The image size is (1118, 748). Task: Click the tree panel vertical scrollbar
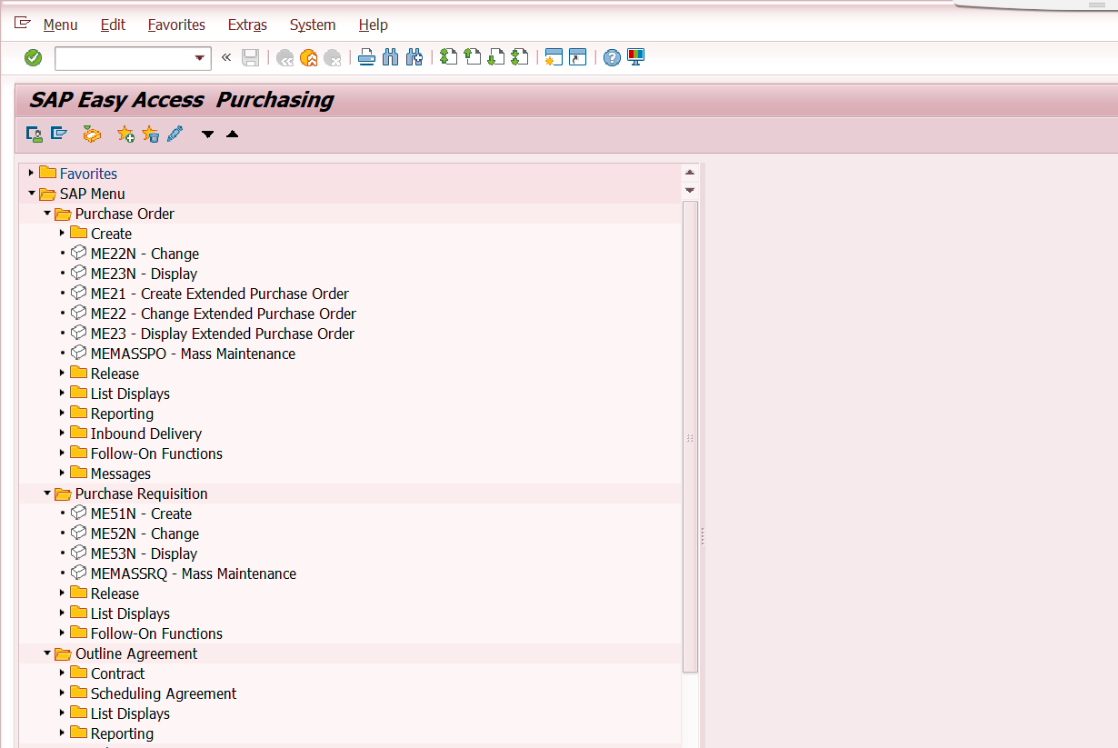[690, 436]
